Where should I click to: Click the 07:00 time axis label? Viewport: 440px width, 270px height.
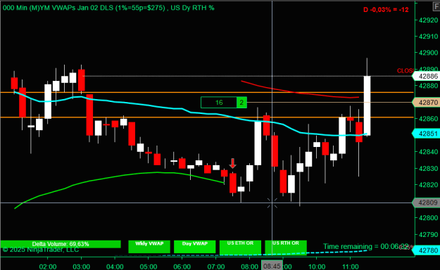point(216,266)
